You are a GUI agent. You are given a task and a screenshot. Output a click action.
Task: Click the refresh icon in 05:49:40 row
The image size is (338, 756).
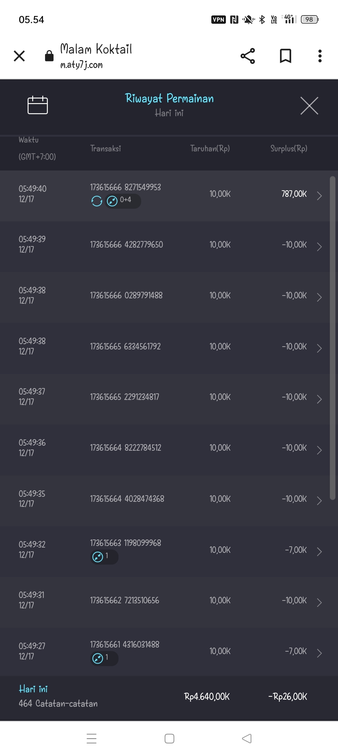(97, 201)
